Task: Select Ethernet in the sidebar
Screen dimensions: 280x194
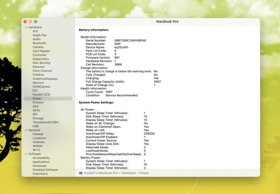Action: click(x=38, y=67)
